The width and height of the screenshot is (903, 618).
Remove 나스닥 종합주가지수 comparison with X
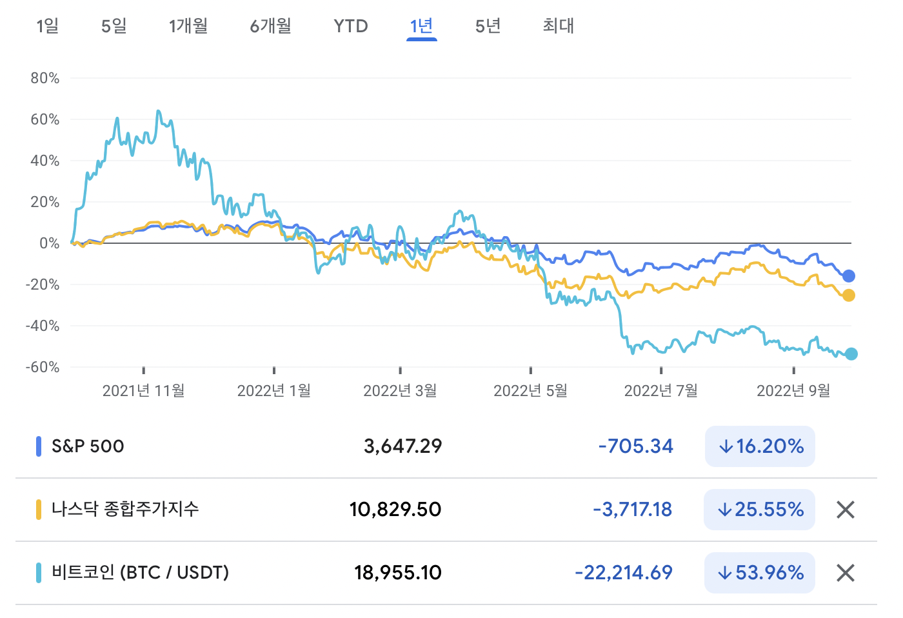coord(846,510)
